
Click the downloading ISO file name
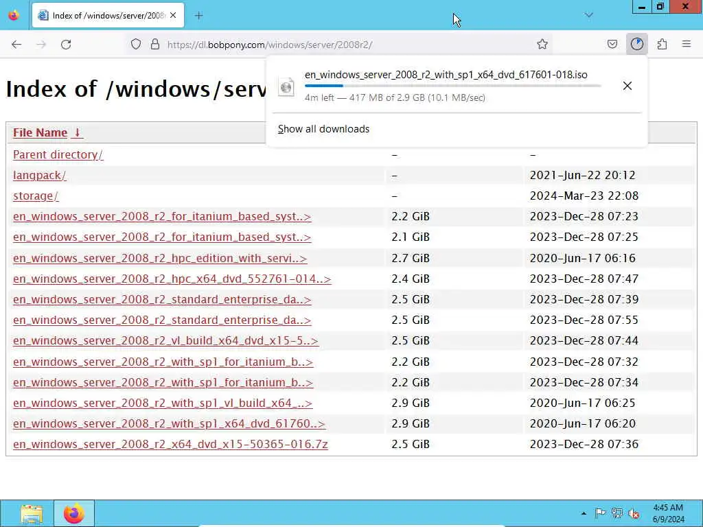coord(446,75)
